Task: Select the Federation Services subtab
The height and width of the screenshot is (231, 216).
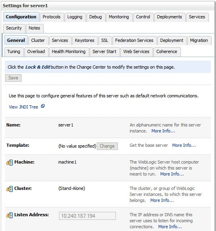Action: point(134,41)
